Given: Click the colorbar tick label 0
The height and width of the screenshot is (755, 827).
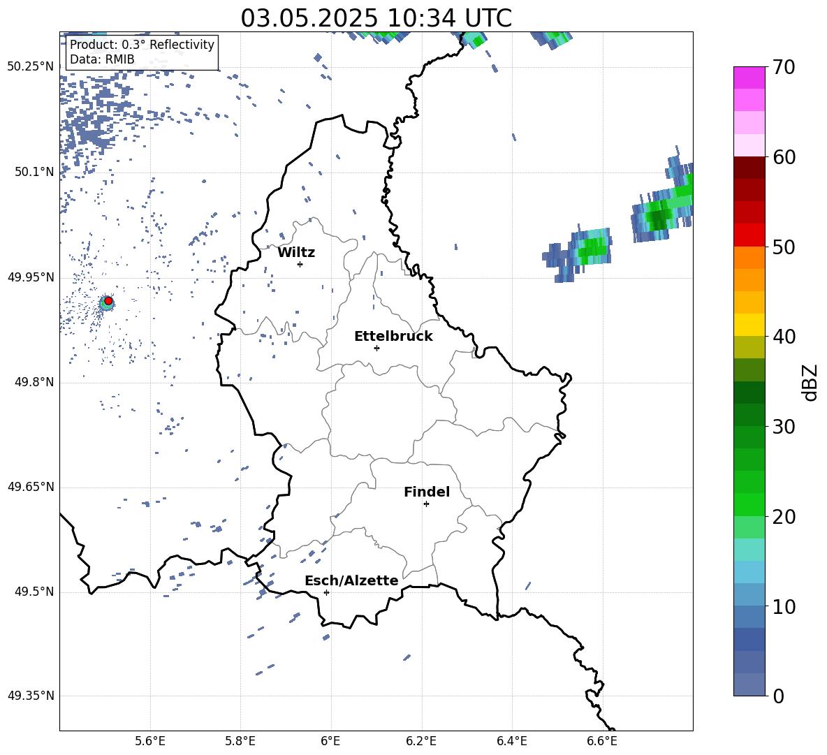Looking at the screenshot, I should pyautogui.click(x=778, y=696).
